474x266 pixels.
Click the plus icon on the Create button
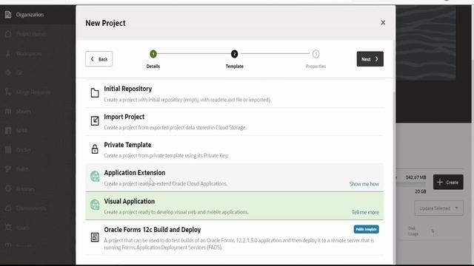point(440,183)
